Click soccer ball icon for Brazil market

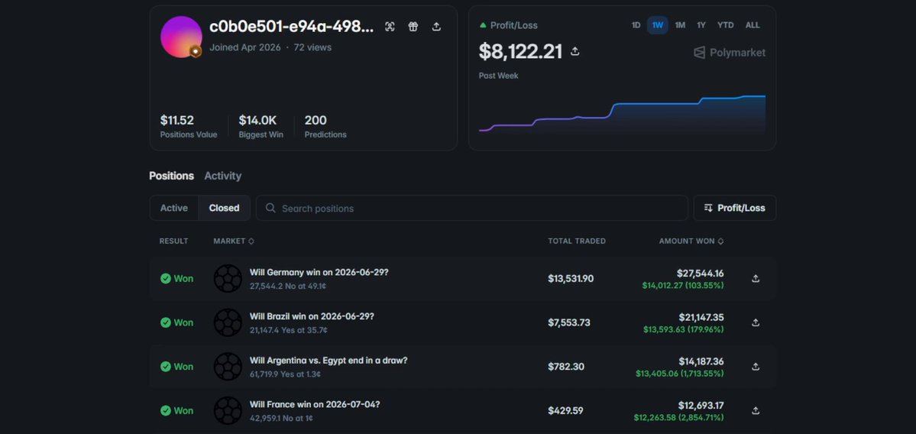point(228,322)
